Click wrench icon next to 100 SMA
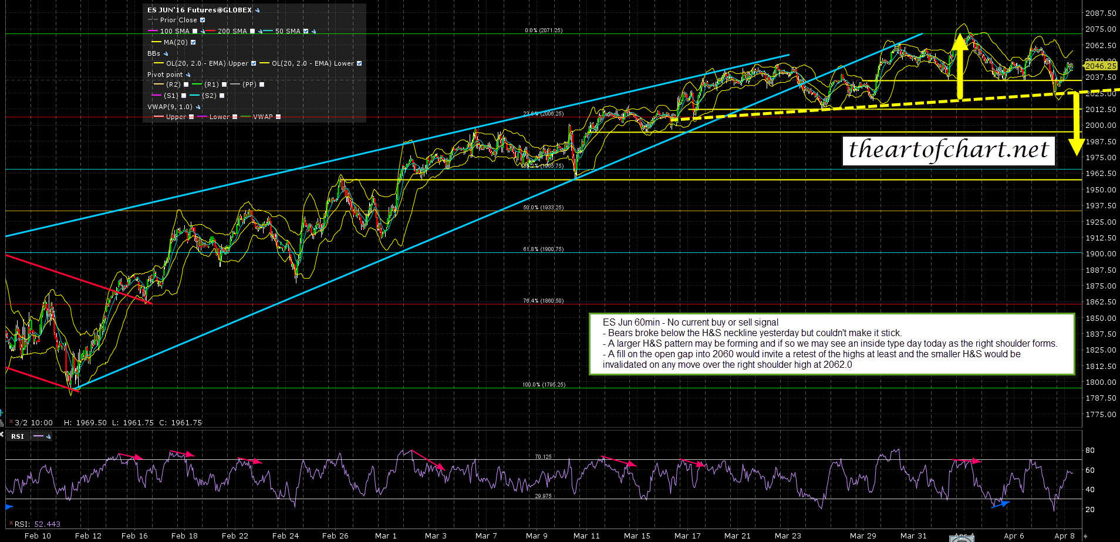1120x542 pixels. point(203,32)
